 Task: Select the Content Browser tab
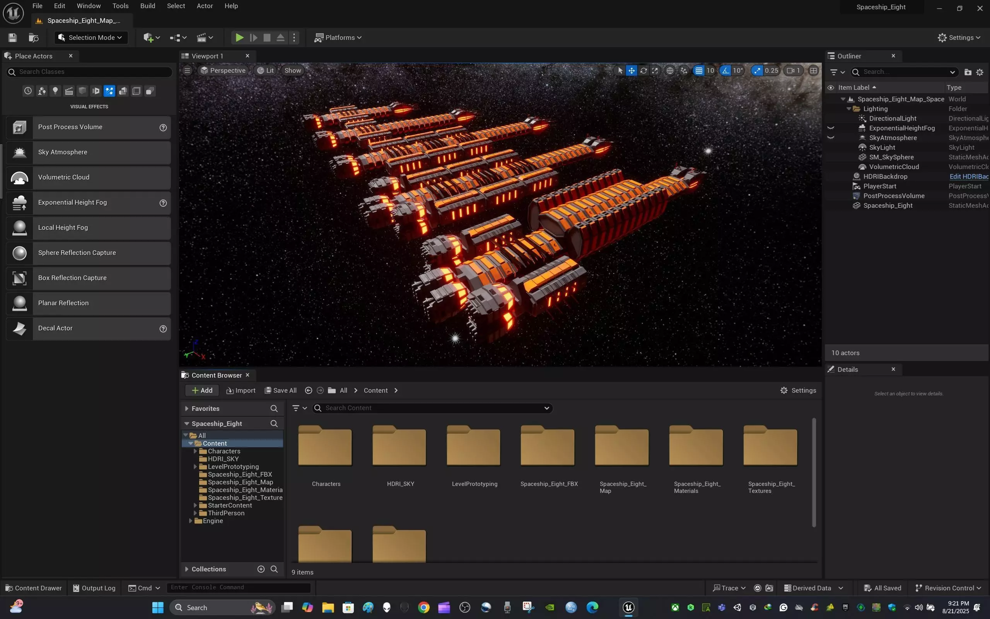[x=217, y=375]
